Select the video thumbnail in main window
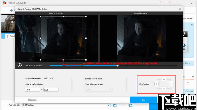This screenshot has width=197, height=110. (8, 23)
